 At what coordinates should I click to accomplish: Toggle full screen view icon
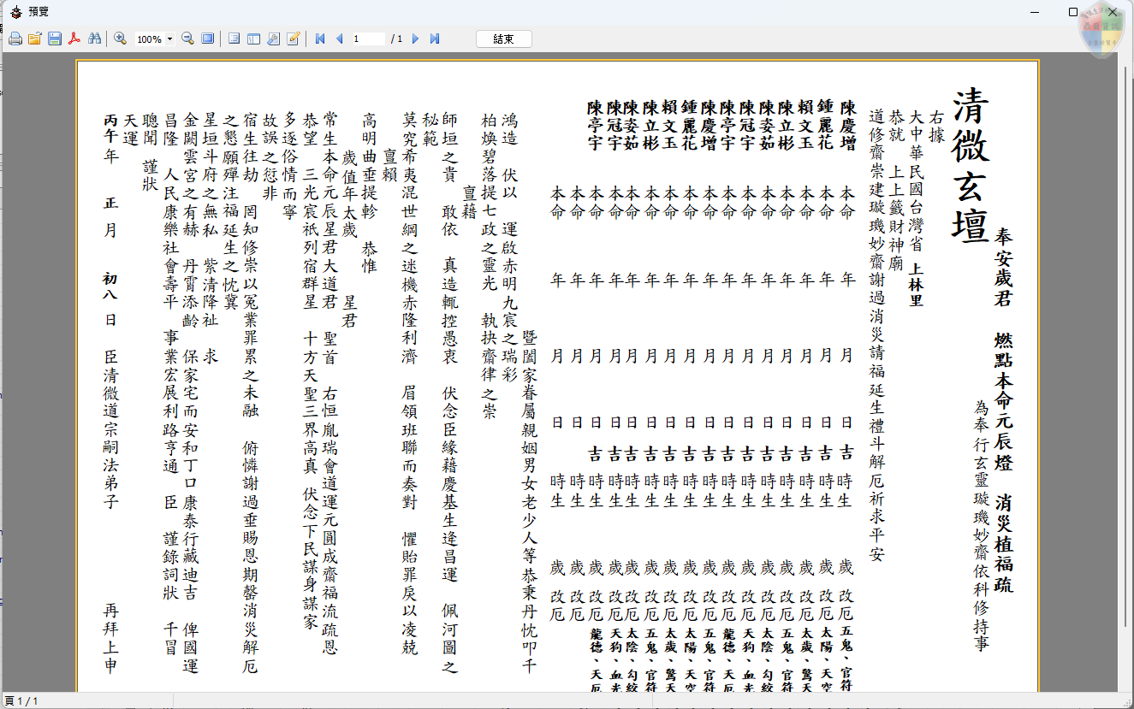click(x=208, y=39)
